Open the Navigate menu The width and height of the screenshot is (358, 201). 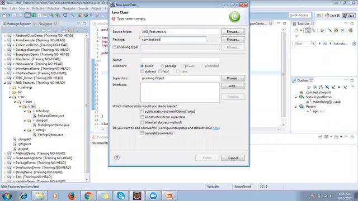[x=69, y=8]
